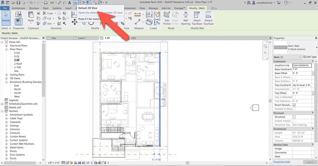Viewport: 318px width, 166px height.
Task: Switch to the Level 1 view tab
Action: [81, 38]
